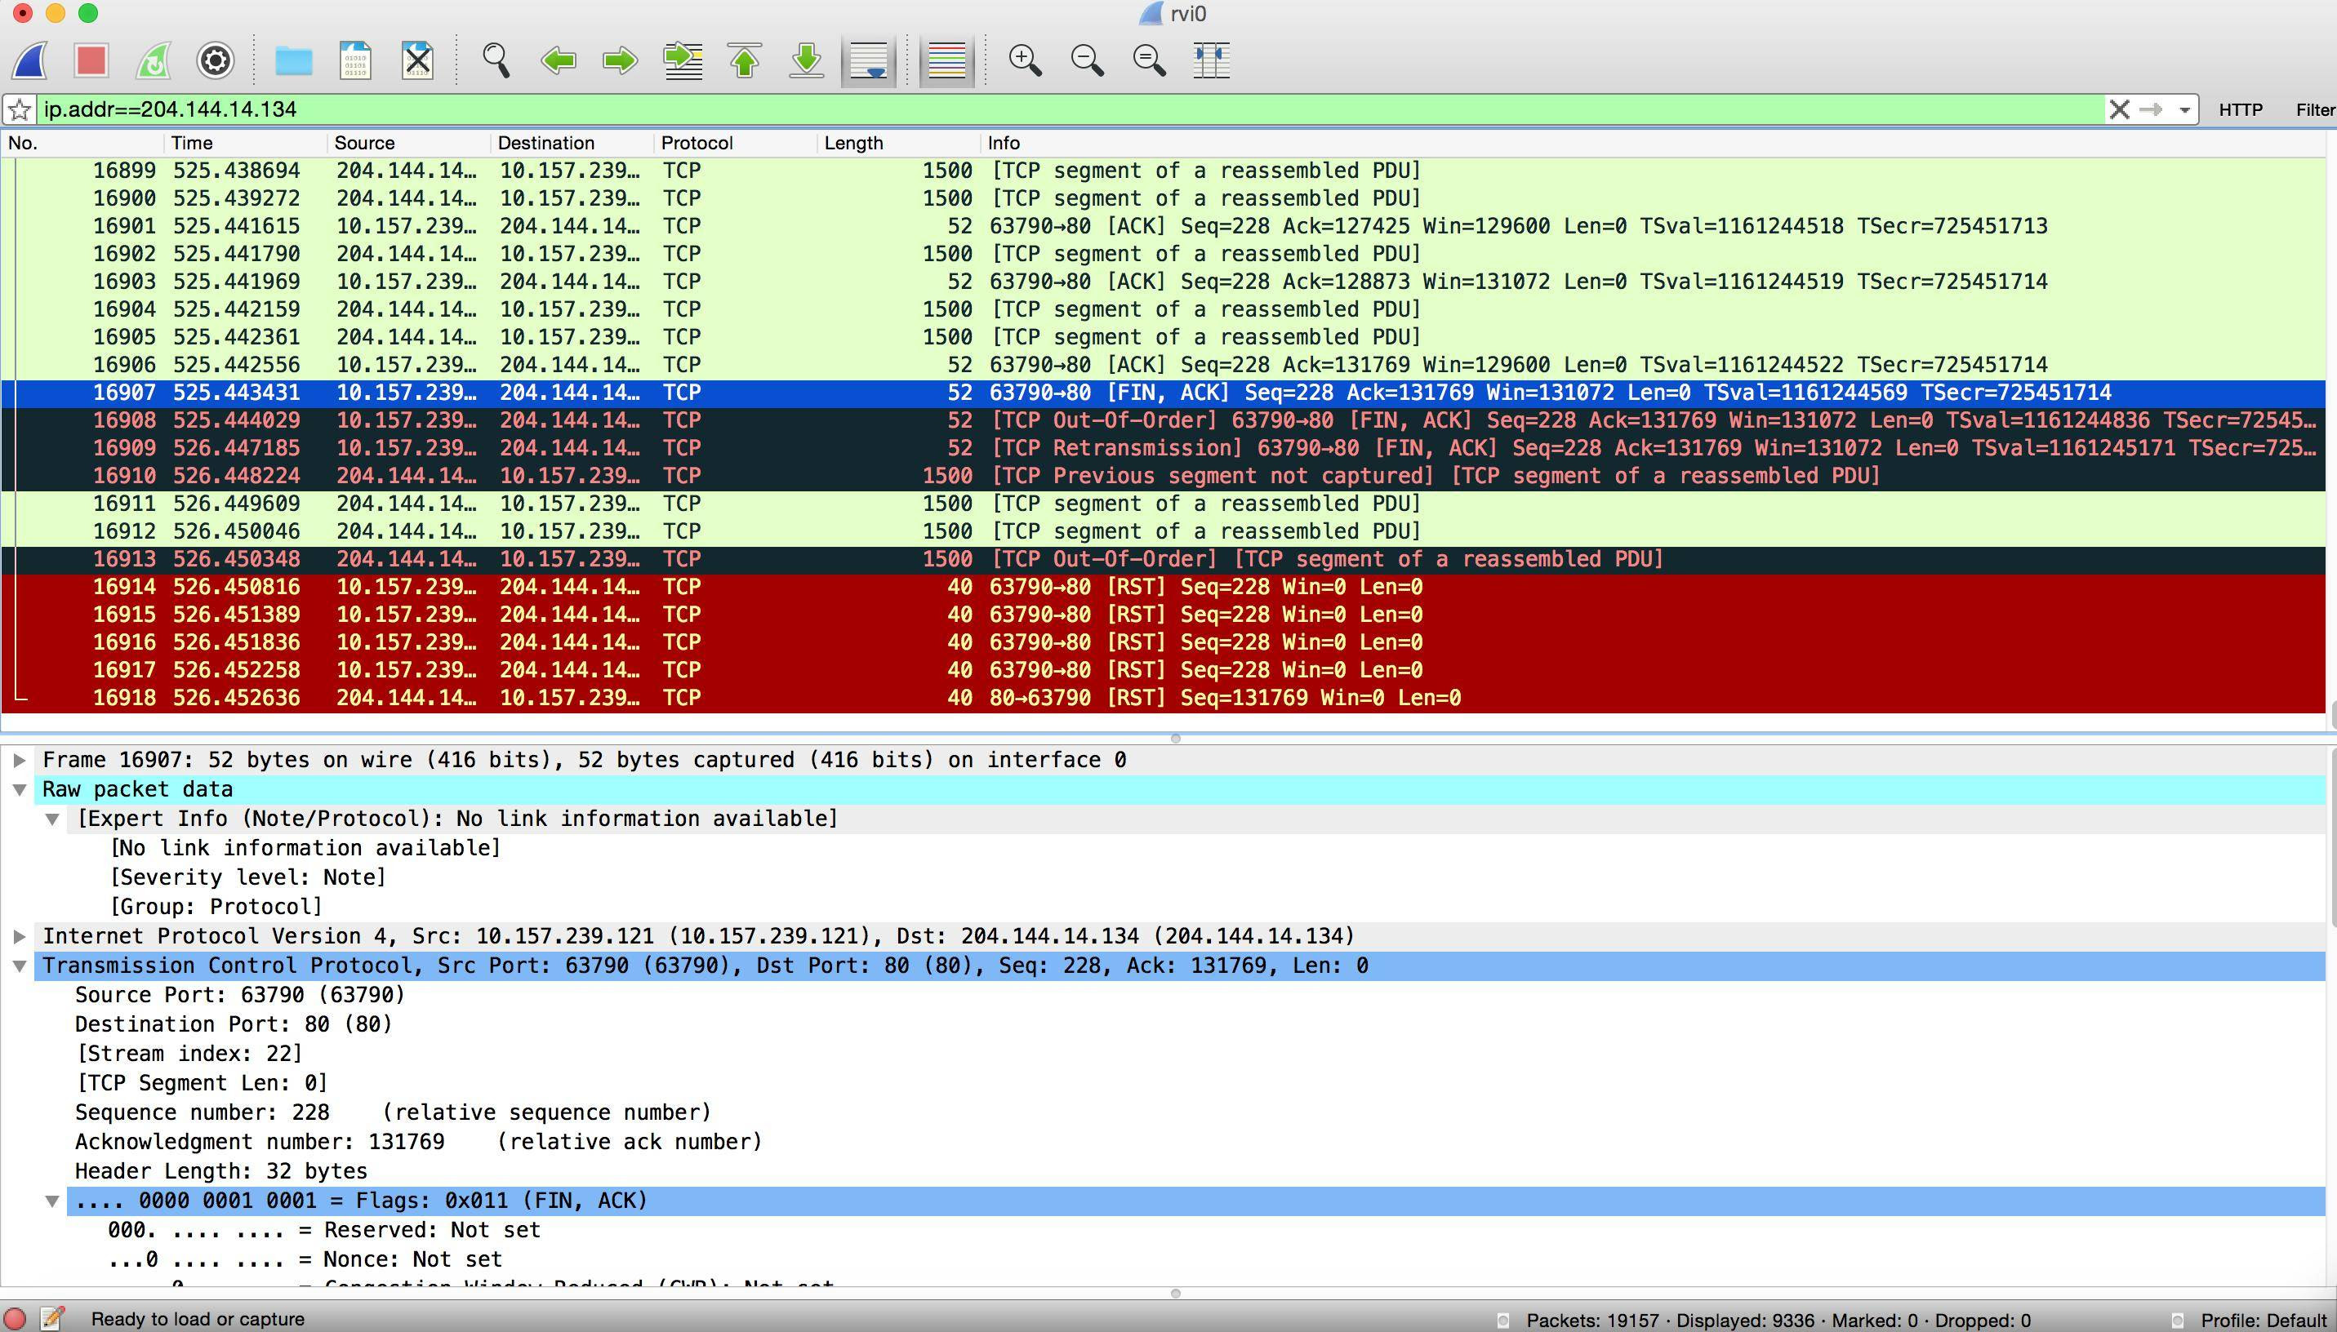Open expert info status bar indicator

pos(16,1318)
